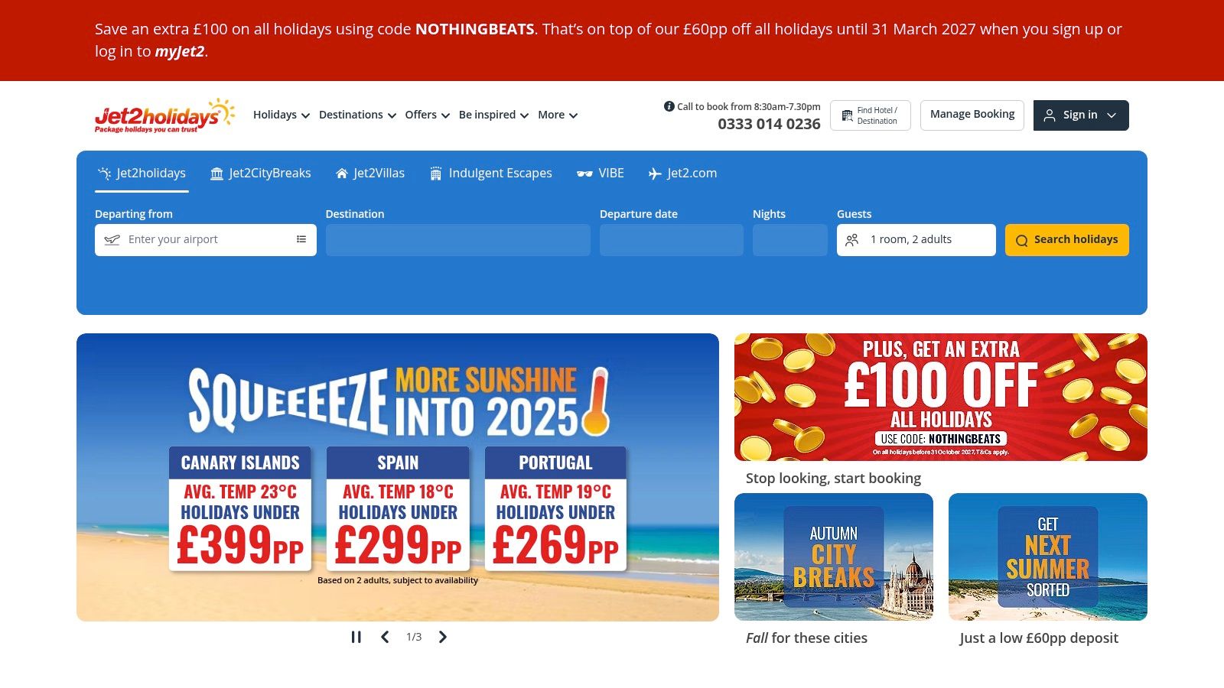Expand the Holidays menu
1224x688 pixels.
tap(281, 115)
